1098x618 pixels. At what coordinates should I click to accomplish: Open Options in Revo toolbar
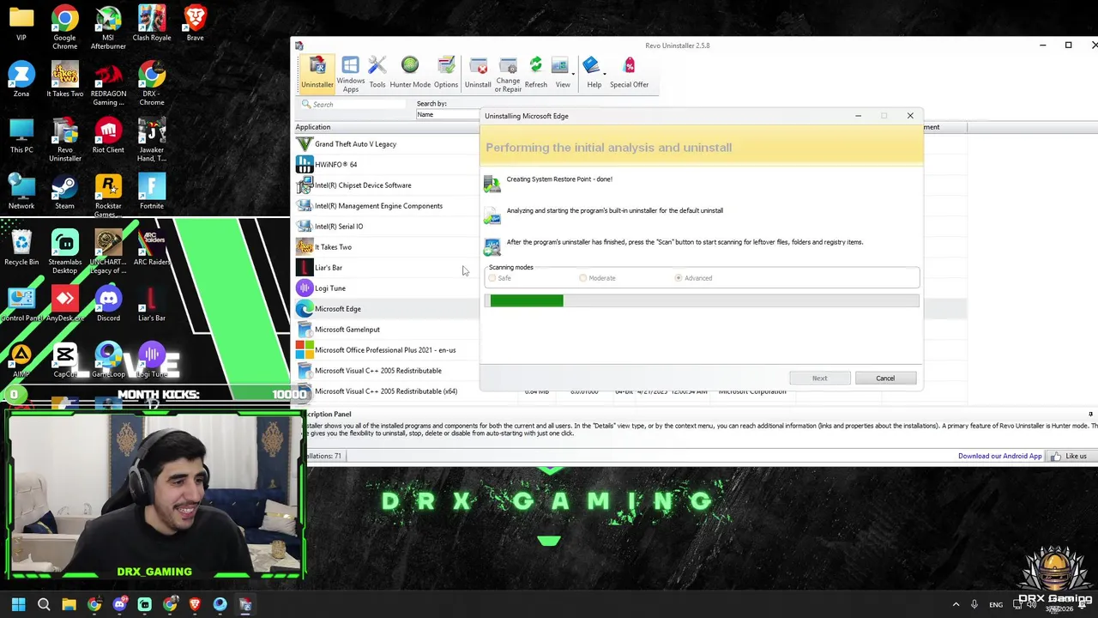(445, 73)
